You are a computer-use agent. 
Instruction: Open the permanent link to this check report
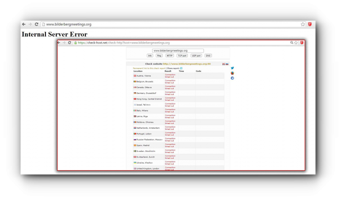pyautogui.click(x=149, y=68)
